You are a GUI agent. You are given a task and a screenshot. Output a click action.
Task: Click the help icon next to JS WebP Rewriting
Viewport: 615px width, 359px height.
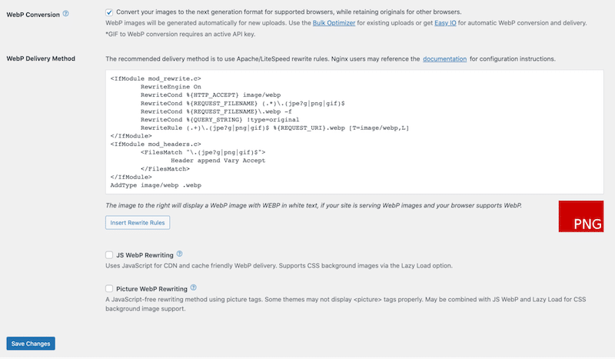(x=180, y=254)
